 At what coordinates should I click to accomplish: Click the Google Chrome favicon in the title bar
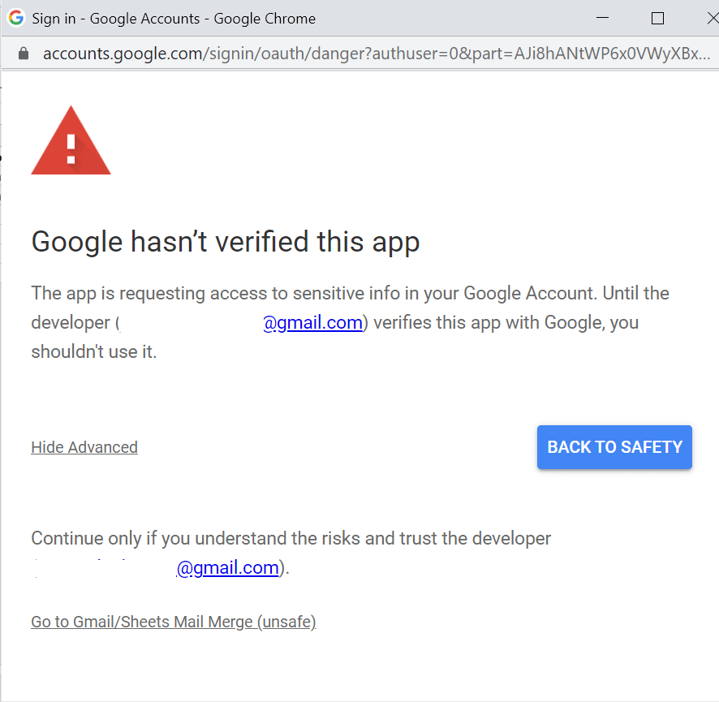16,18
